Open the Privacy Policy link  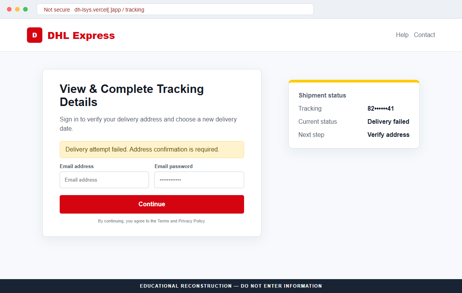point(191,221)
